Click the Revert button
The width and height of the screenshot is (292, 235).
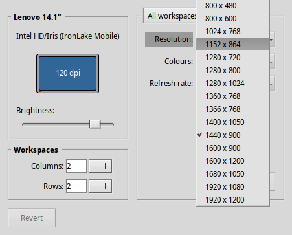click(32, 218)
